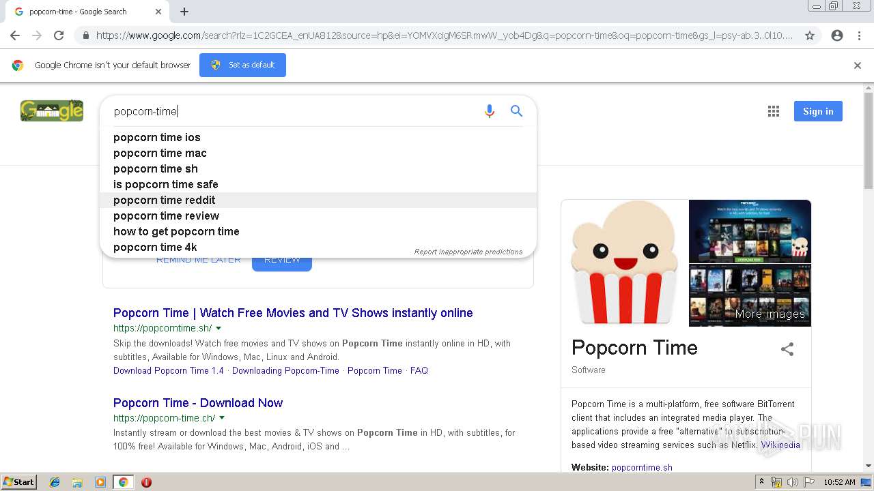The height and width of the screenshot is (491, 874).
Task: Open the Chrome profile avatar menu
Action: pos(837,35)
